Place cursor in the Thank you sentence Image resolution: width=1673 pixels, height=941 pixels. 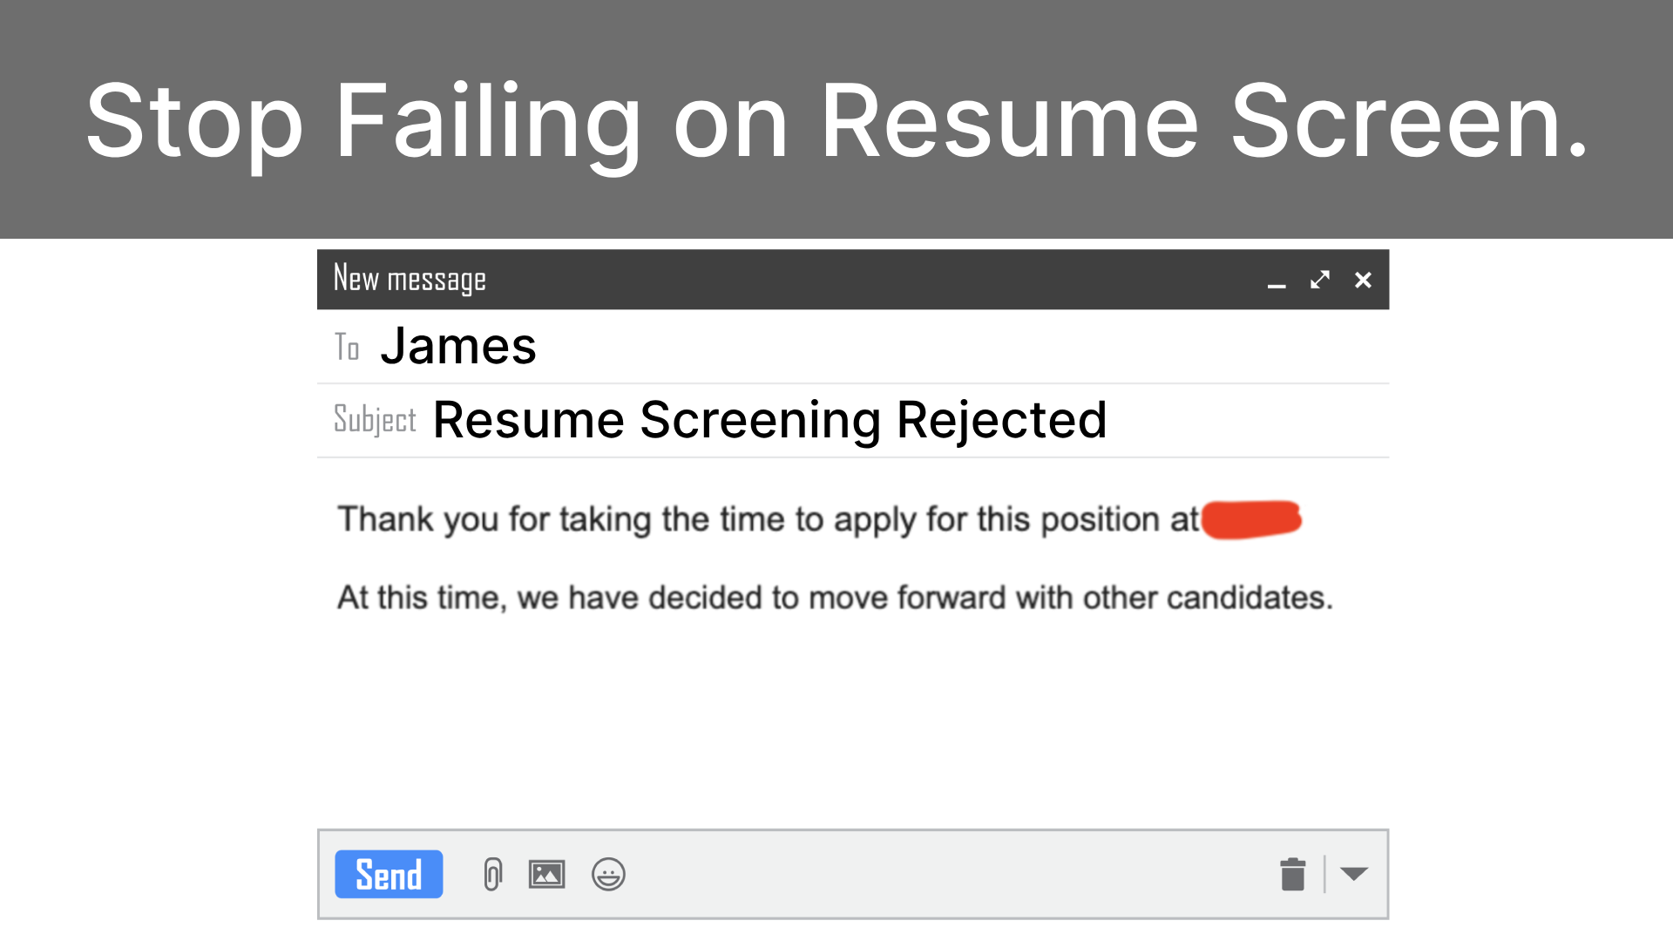tap(769, 519)
